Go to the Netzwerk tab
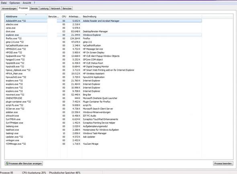Viewport: 237px width, 174px height. [x=55, y=8]
